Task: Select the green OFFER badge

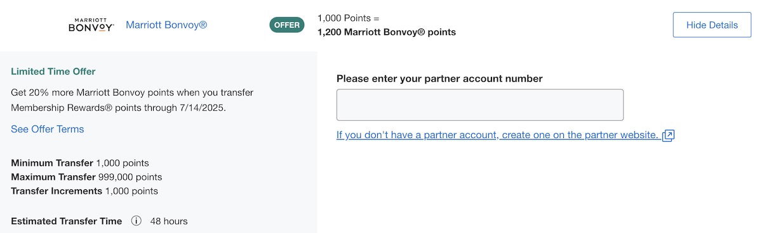Action: (287, 25)
